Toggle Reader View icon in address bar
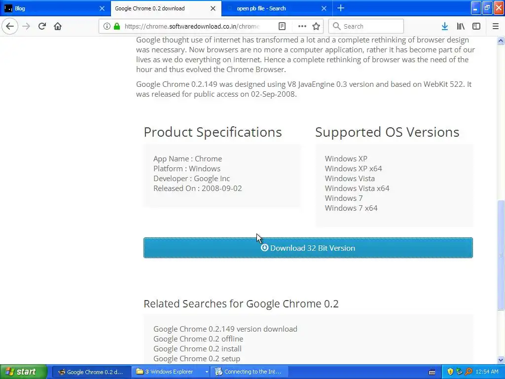Image resolution: width=505 pixels, height=379 pixels. coord(282,26)
